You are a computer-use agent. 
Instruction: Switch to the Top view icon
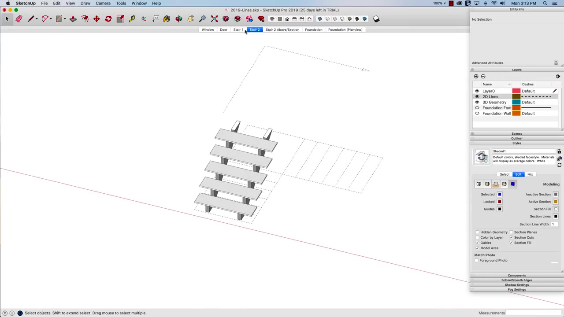click(x=280, y=18)
